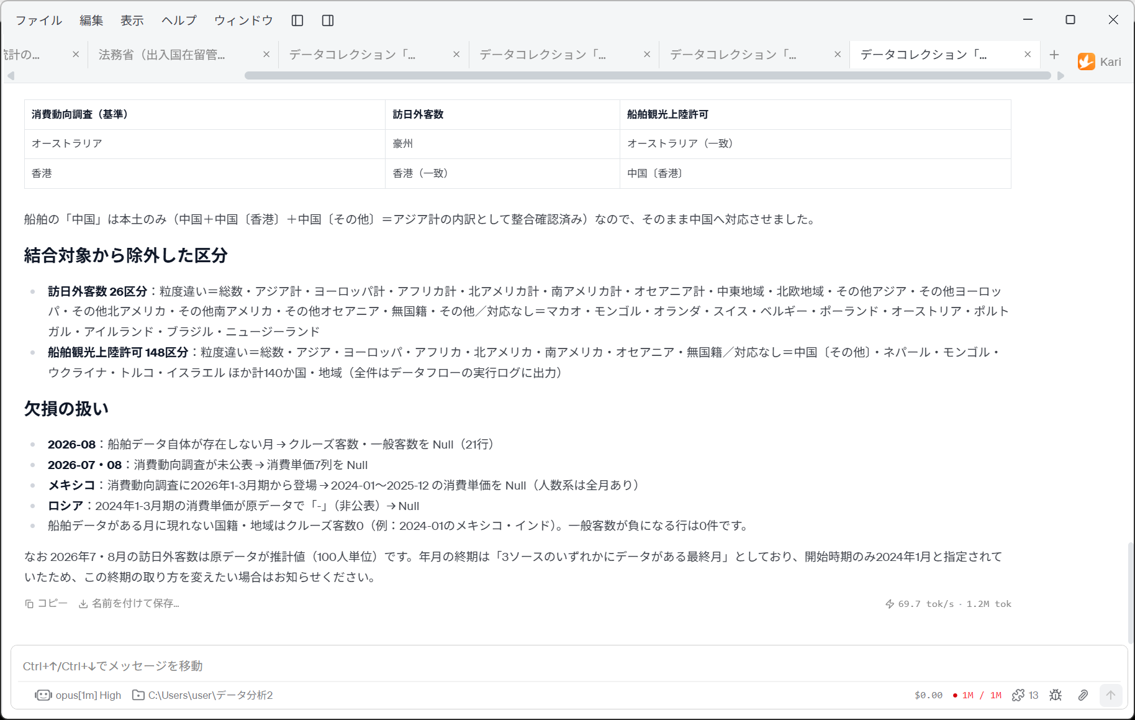Screen dimensions: 1135x720
Task: Click heading 結合対象から除外した区分
Action: coord(126,255)
